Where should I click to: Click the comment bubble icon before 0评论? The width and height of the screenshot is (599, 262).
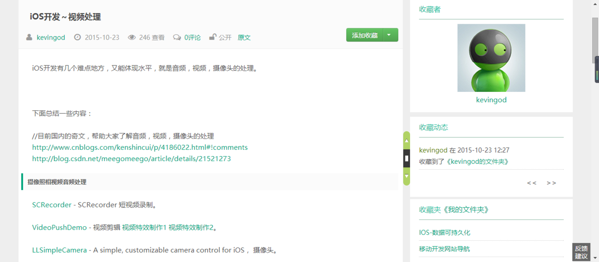pyautogui.click(x=177, y=37)
